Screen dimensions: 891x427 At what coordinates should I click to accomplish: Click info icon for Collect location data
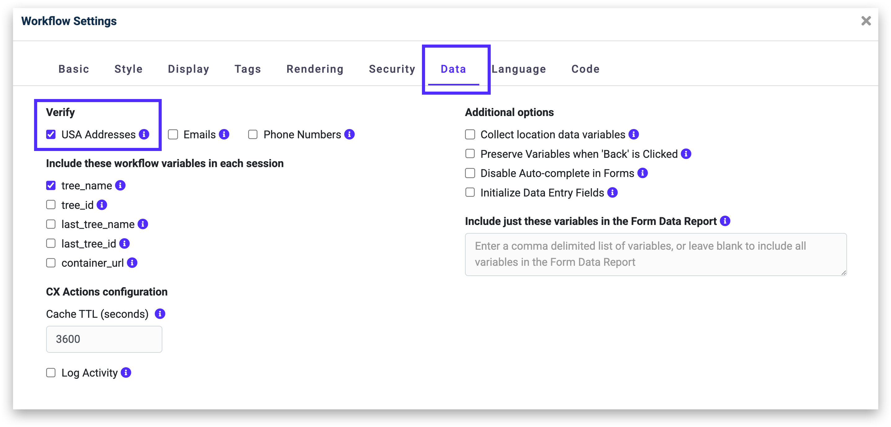point(633,134)
